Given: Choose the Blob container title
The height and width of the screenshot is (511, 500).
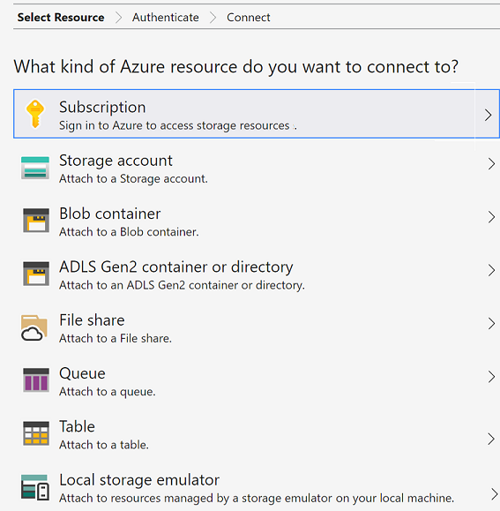Looking at the screenshot, I should click(109, 214).
